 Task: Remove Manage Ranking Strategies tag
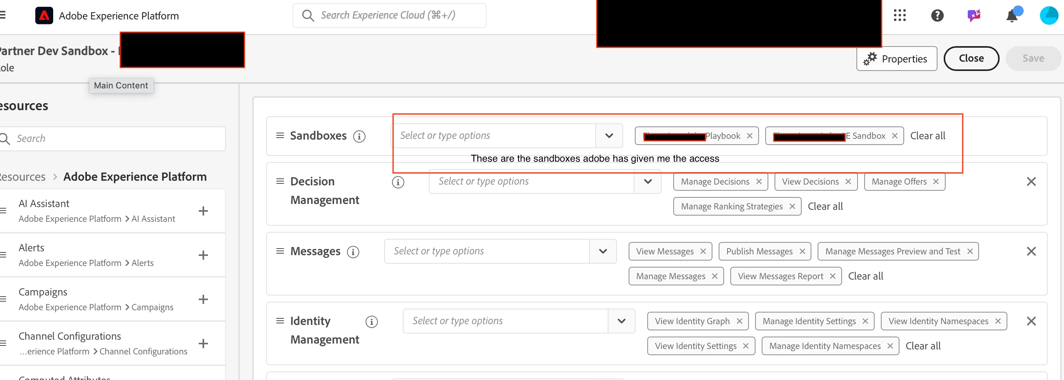(792, 206)
